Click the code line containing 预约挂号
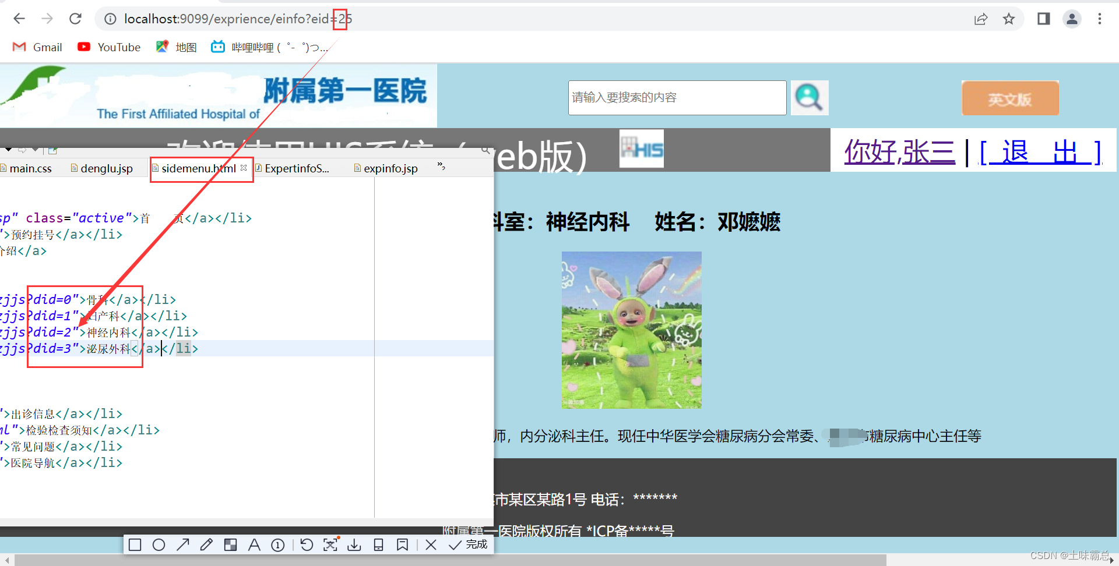The width and height of the screenshot is (1119, 566). pos(61,234)
